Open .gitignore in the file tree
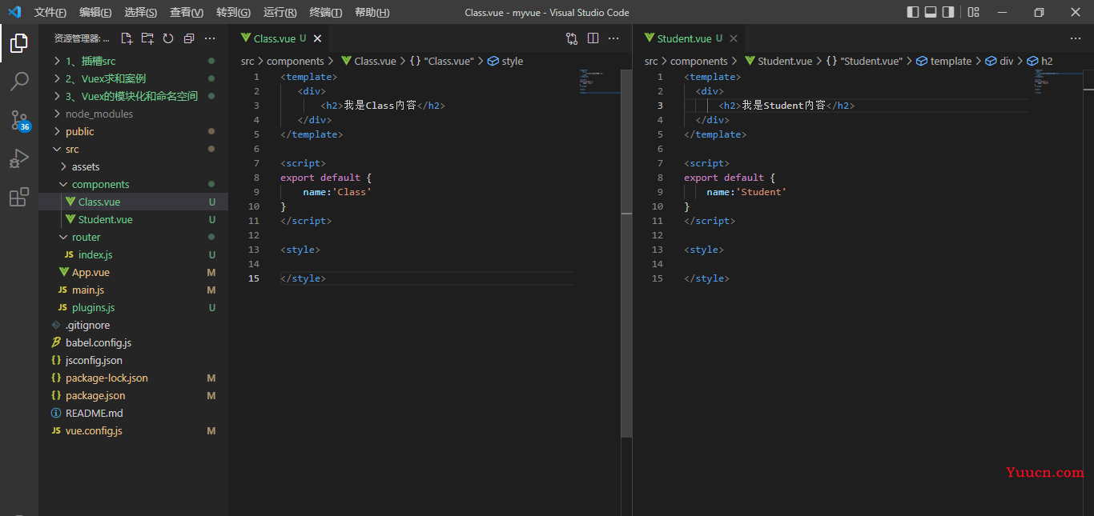This screenshot has height=516, width=1094. point(133,325)
